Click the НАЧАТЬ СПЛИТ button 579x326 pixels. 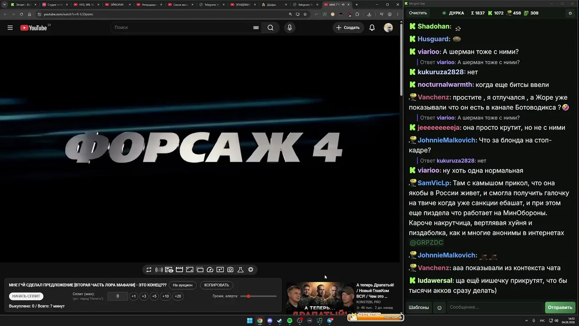[26, 296]
